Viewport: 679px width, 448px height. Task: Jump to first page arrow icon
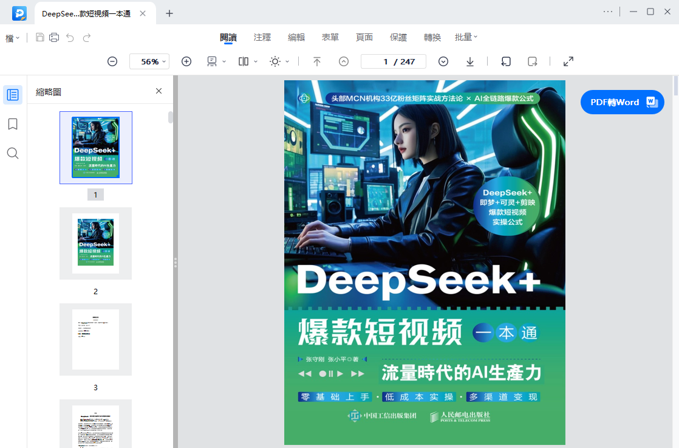point(317,61)
